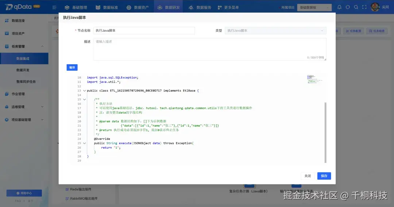This screenshot has height=207, width=394.
Task: Click the FAQ link
Action: [18, 201]
